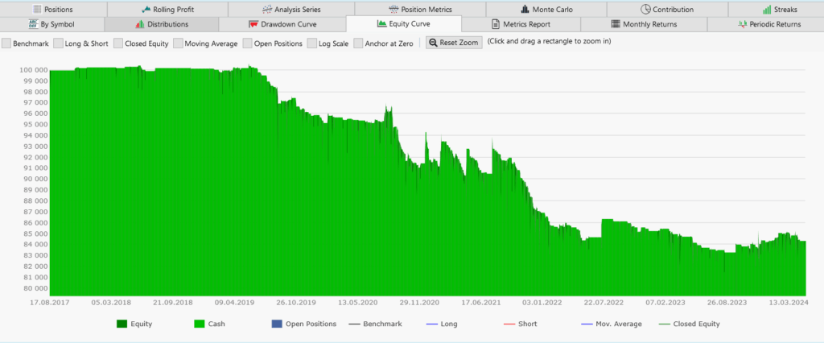824x343 pixels.
Task: Click the Rolling Profit tab icon
Action: tap(146, 10)
